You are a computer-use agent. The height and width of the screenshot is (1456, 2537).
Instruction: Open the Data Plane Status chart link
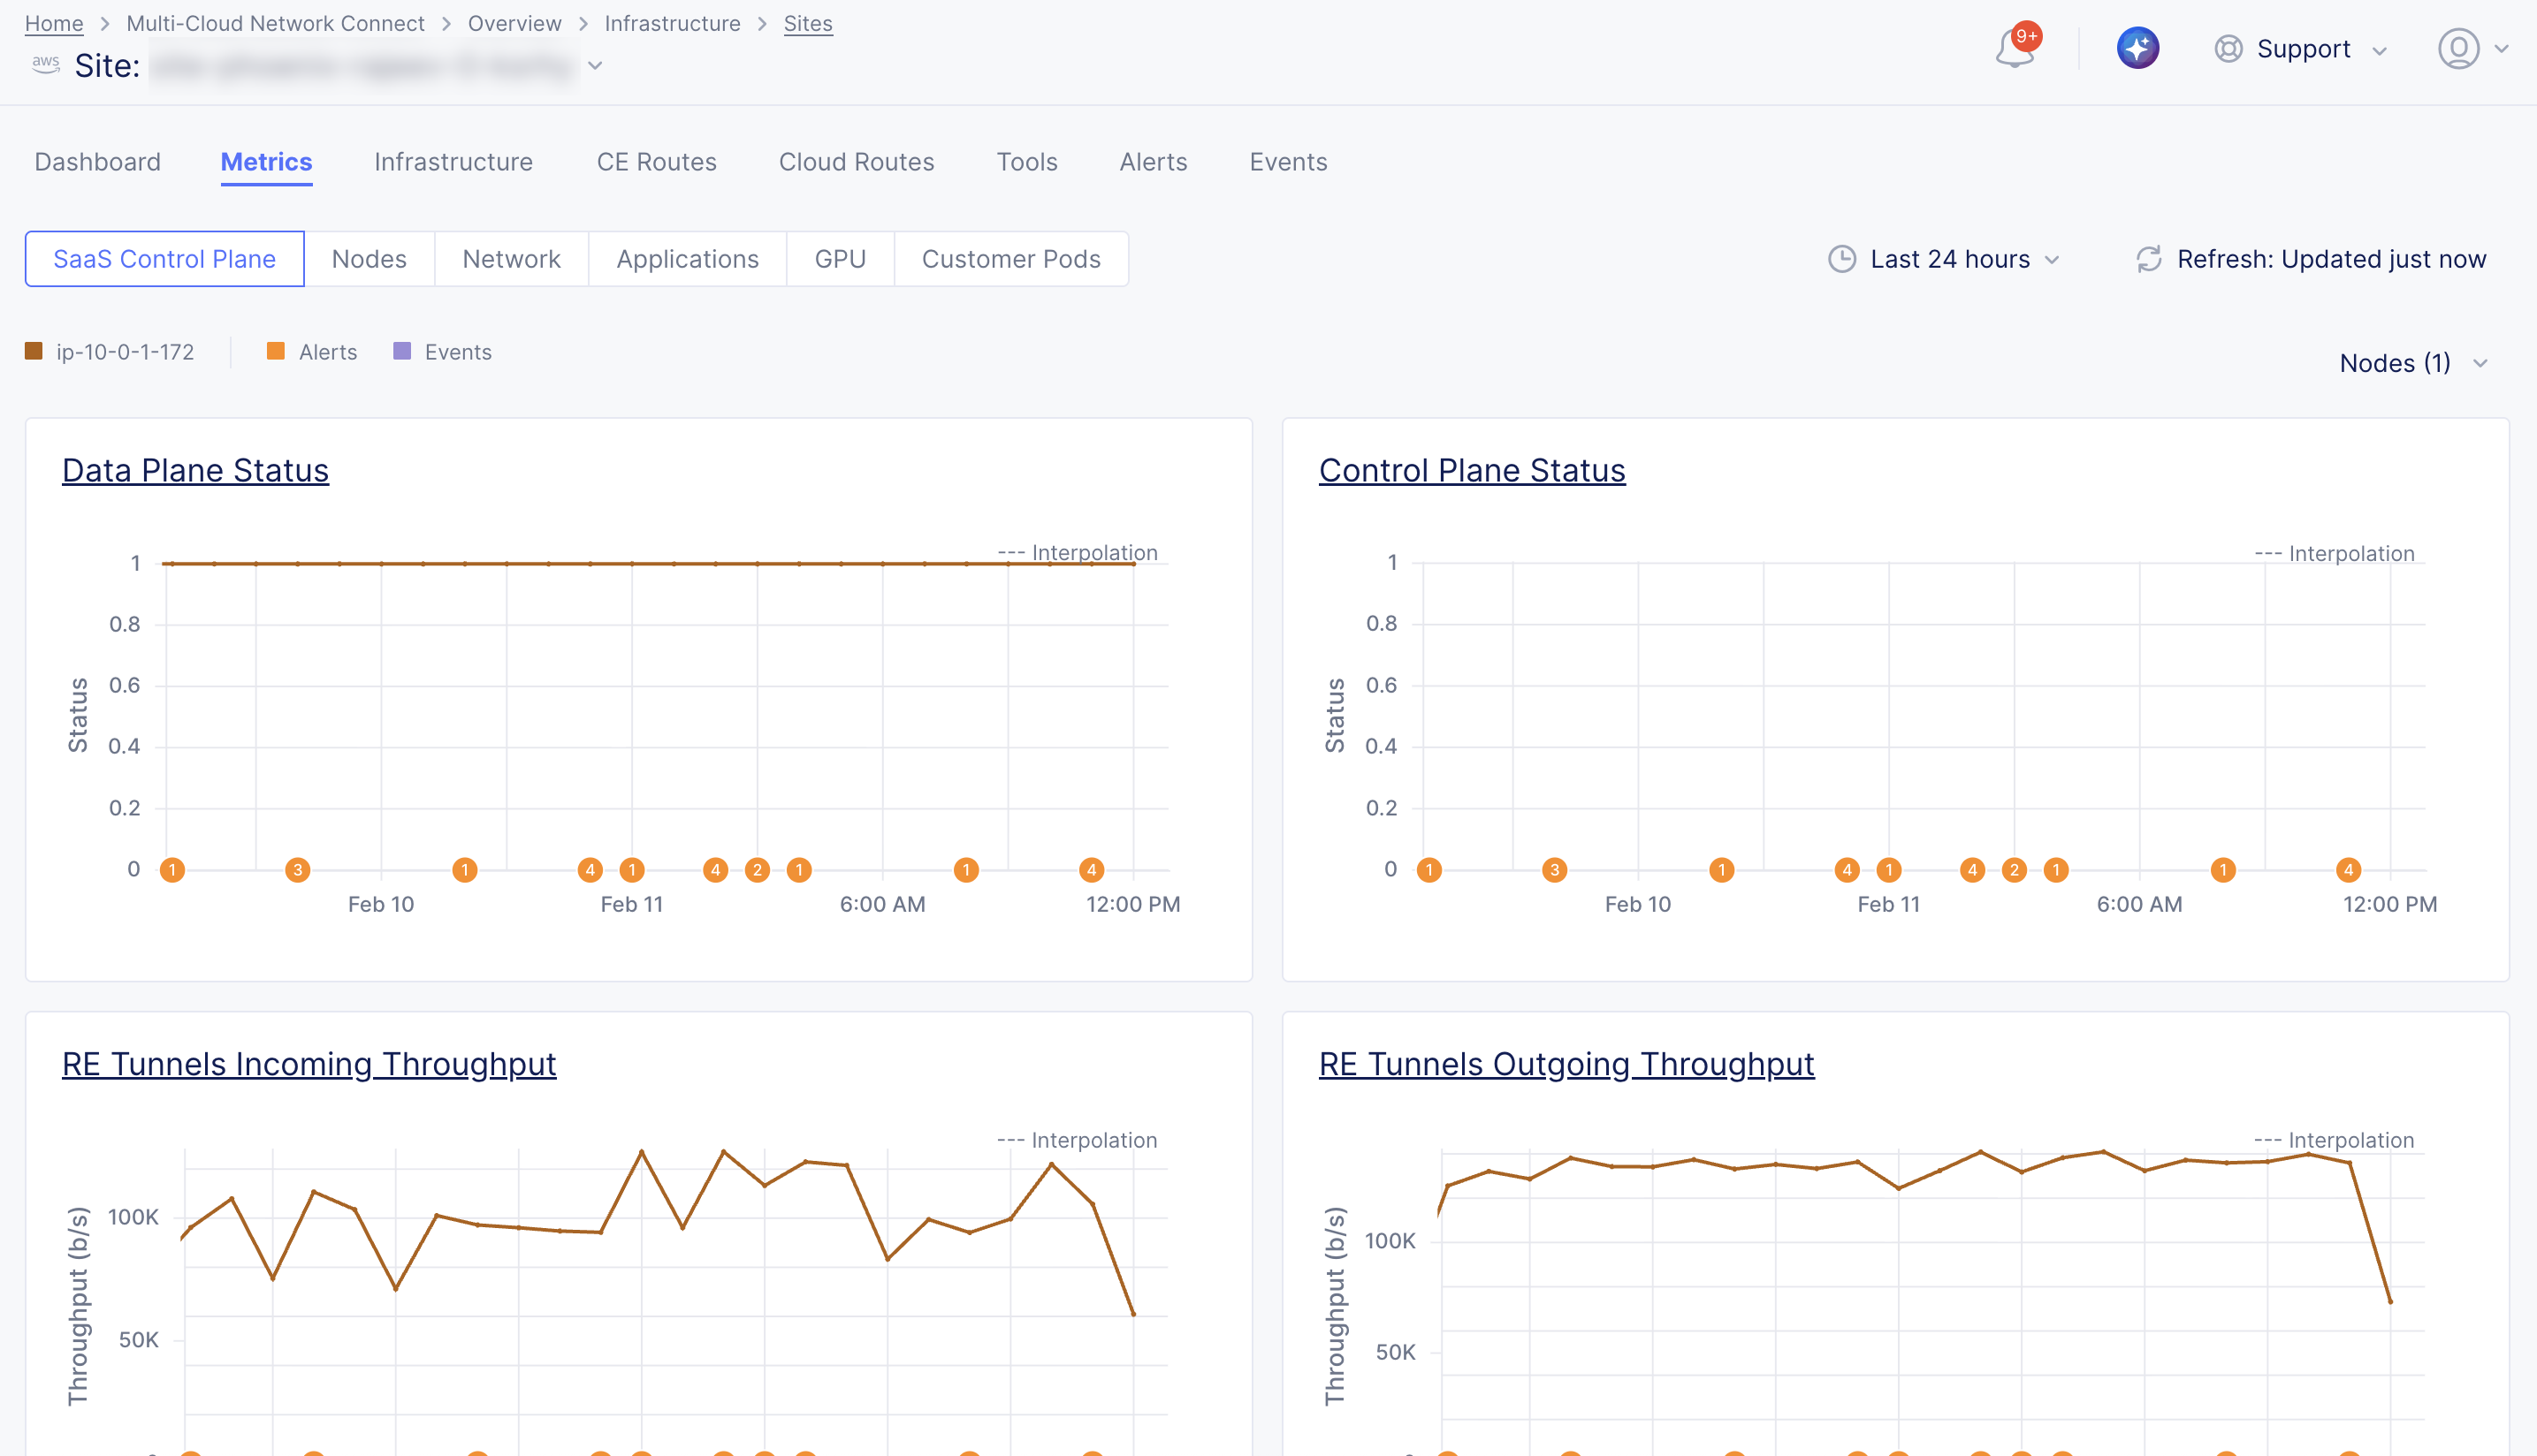(195, 470)
